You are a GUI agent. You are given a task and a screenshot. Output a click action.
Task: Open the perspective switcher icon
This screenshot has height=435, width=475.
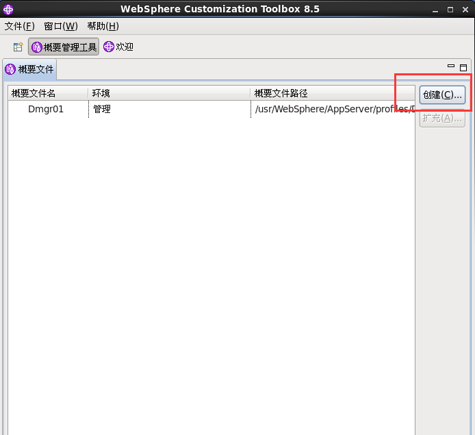[x=18, y=47]
